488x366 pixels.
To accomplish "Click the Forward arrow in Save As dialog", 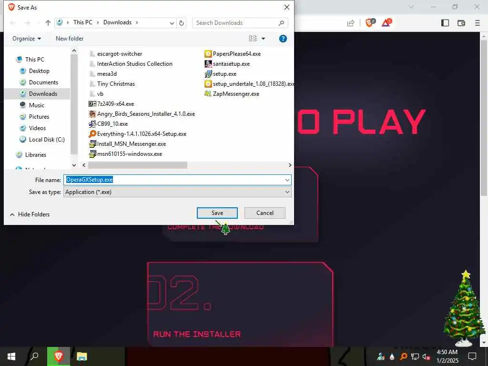I will click(27, 23).
